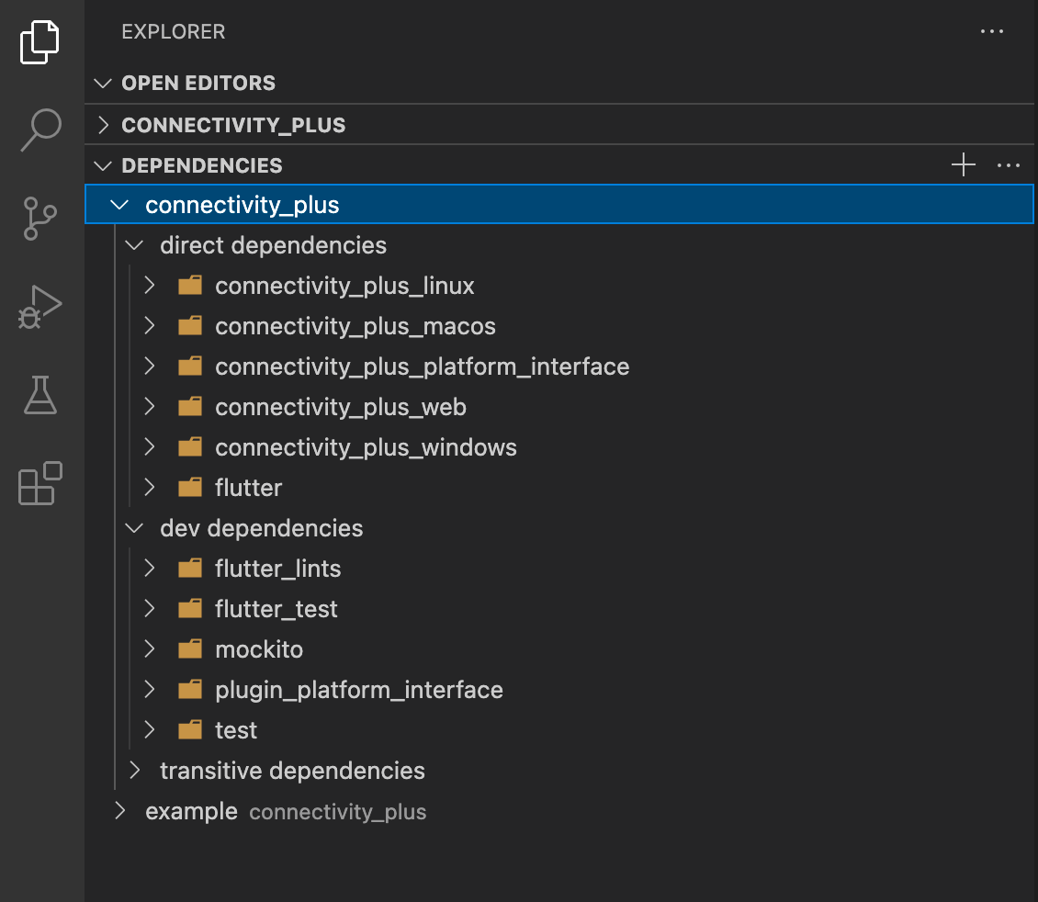Open the Testing flask view

40,394
